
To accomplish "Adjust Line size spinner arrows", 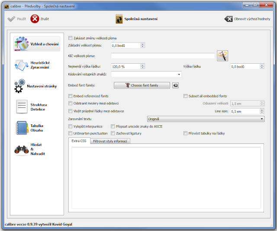I will 262,111.
